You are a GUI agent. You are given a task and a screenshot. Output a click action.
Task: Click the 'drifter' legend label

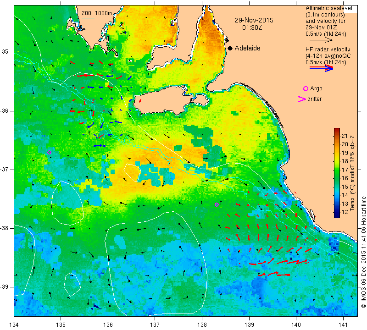[x=314, y=99]
